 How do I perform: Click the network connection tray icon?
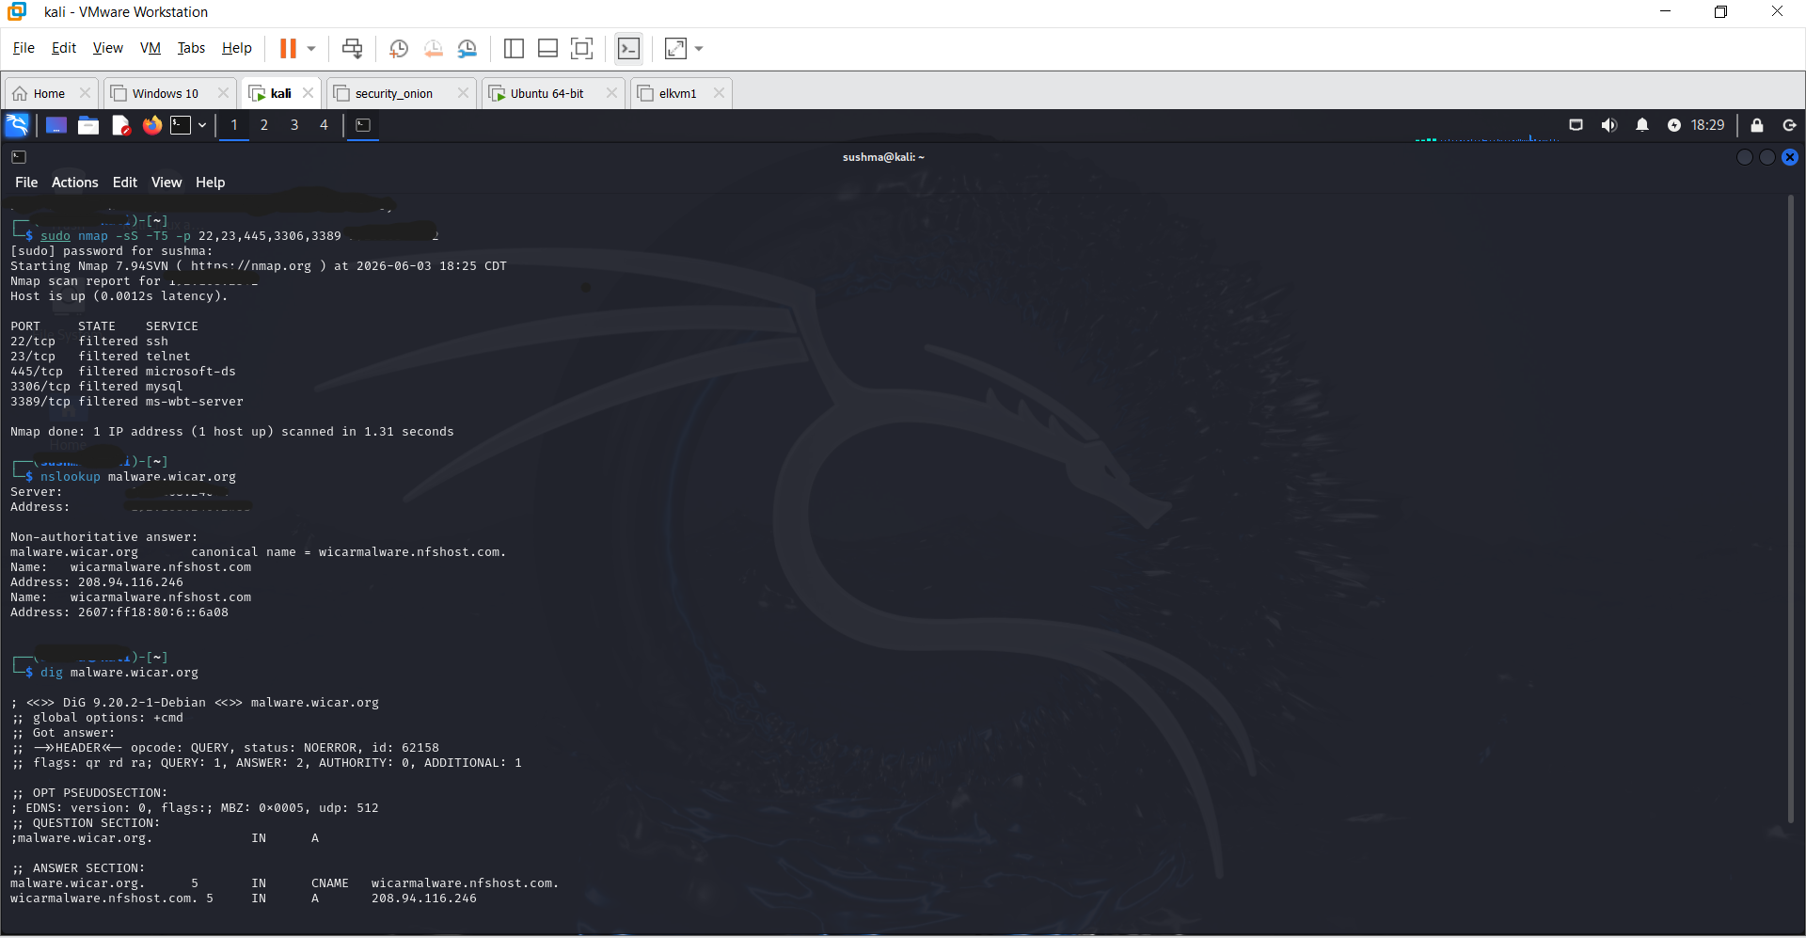1576,125
